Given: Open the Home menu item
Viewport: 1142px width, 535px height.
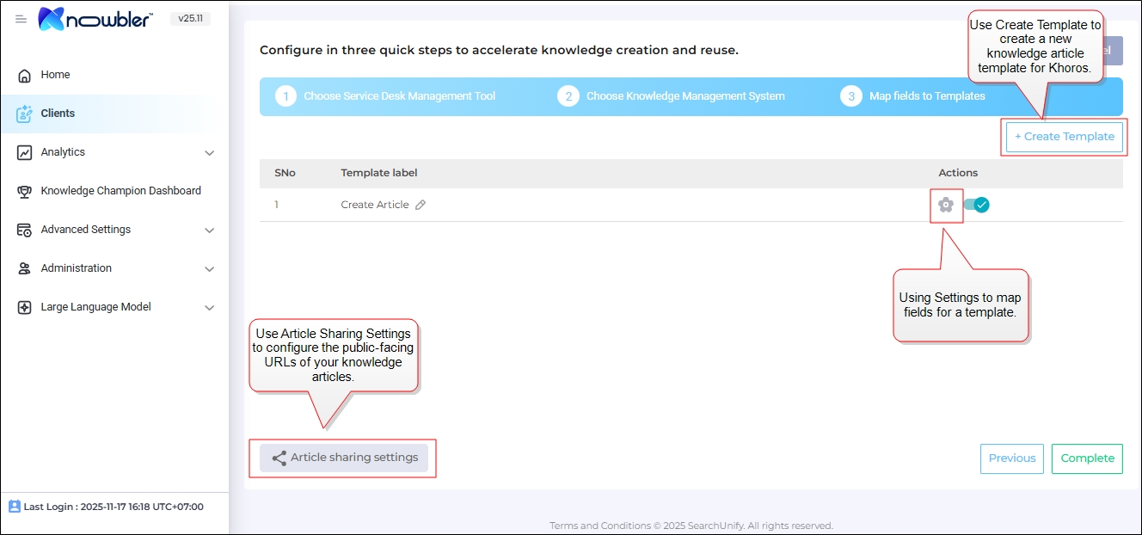Looking at the screenshot, I should 55,75.
